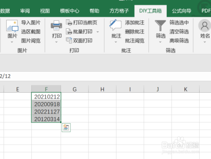211x159 pixels.
Task: Expand the 姓名 dropdown arrow
Action: [x=205, y=42]
